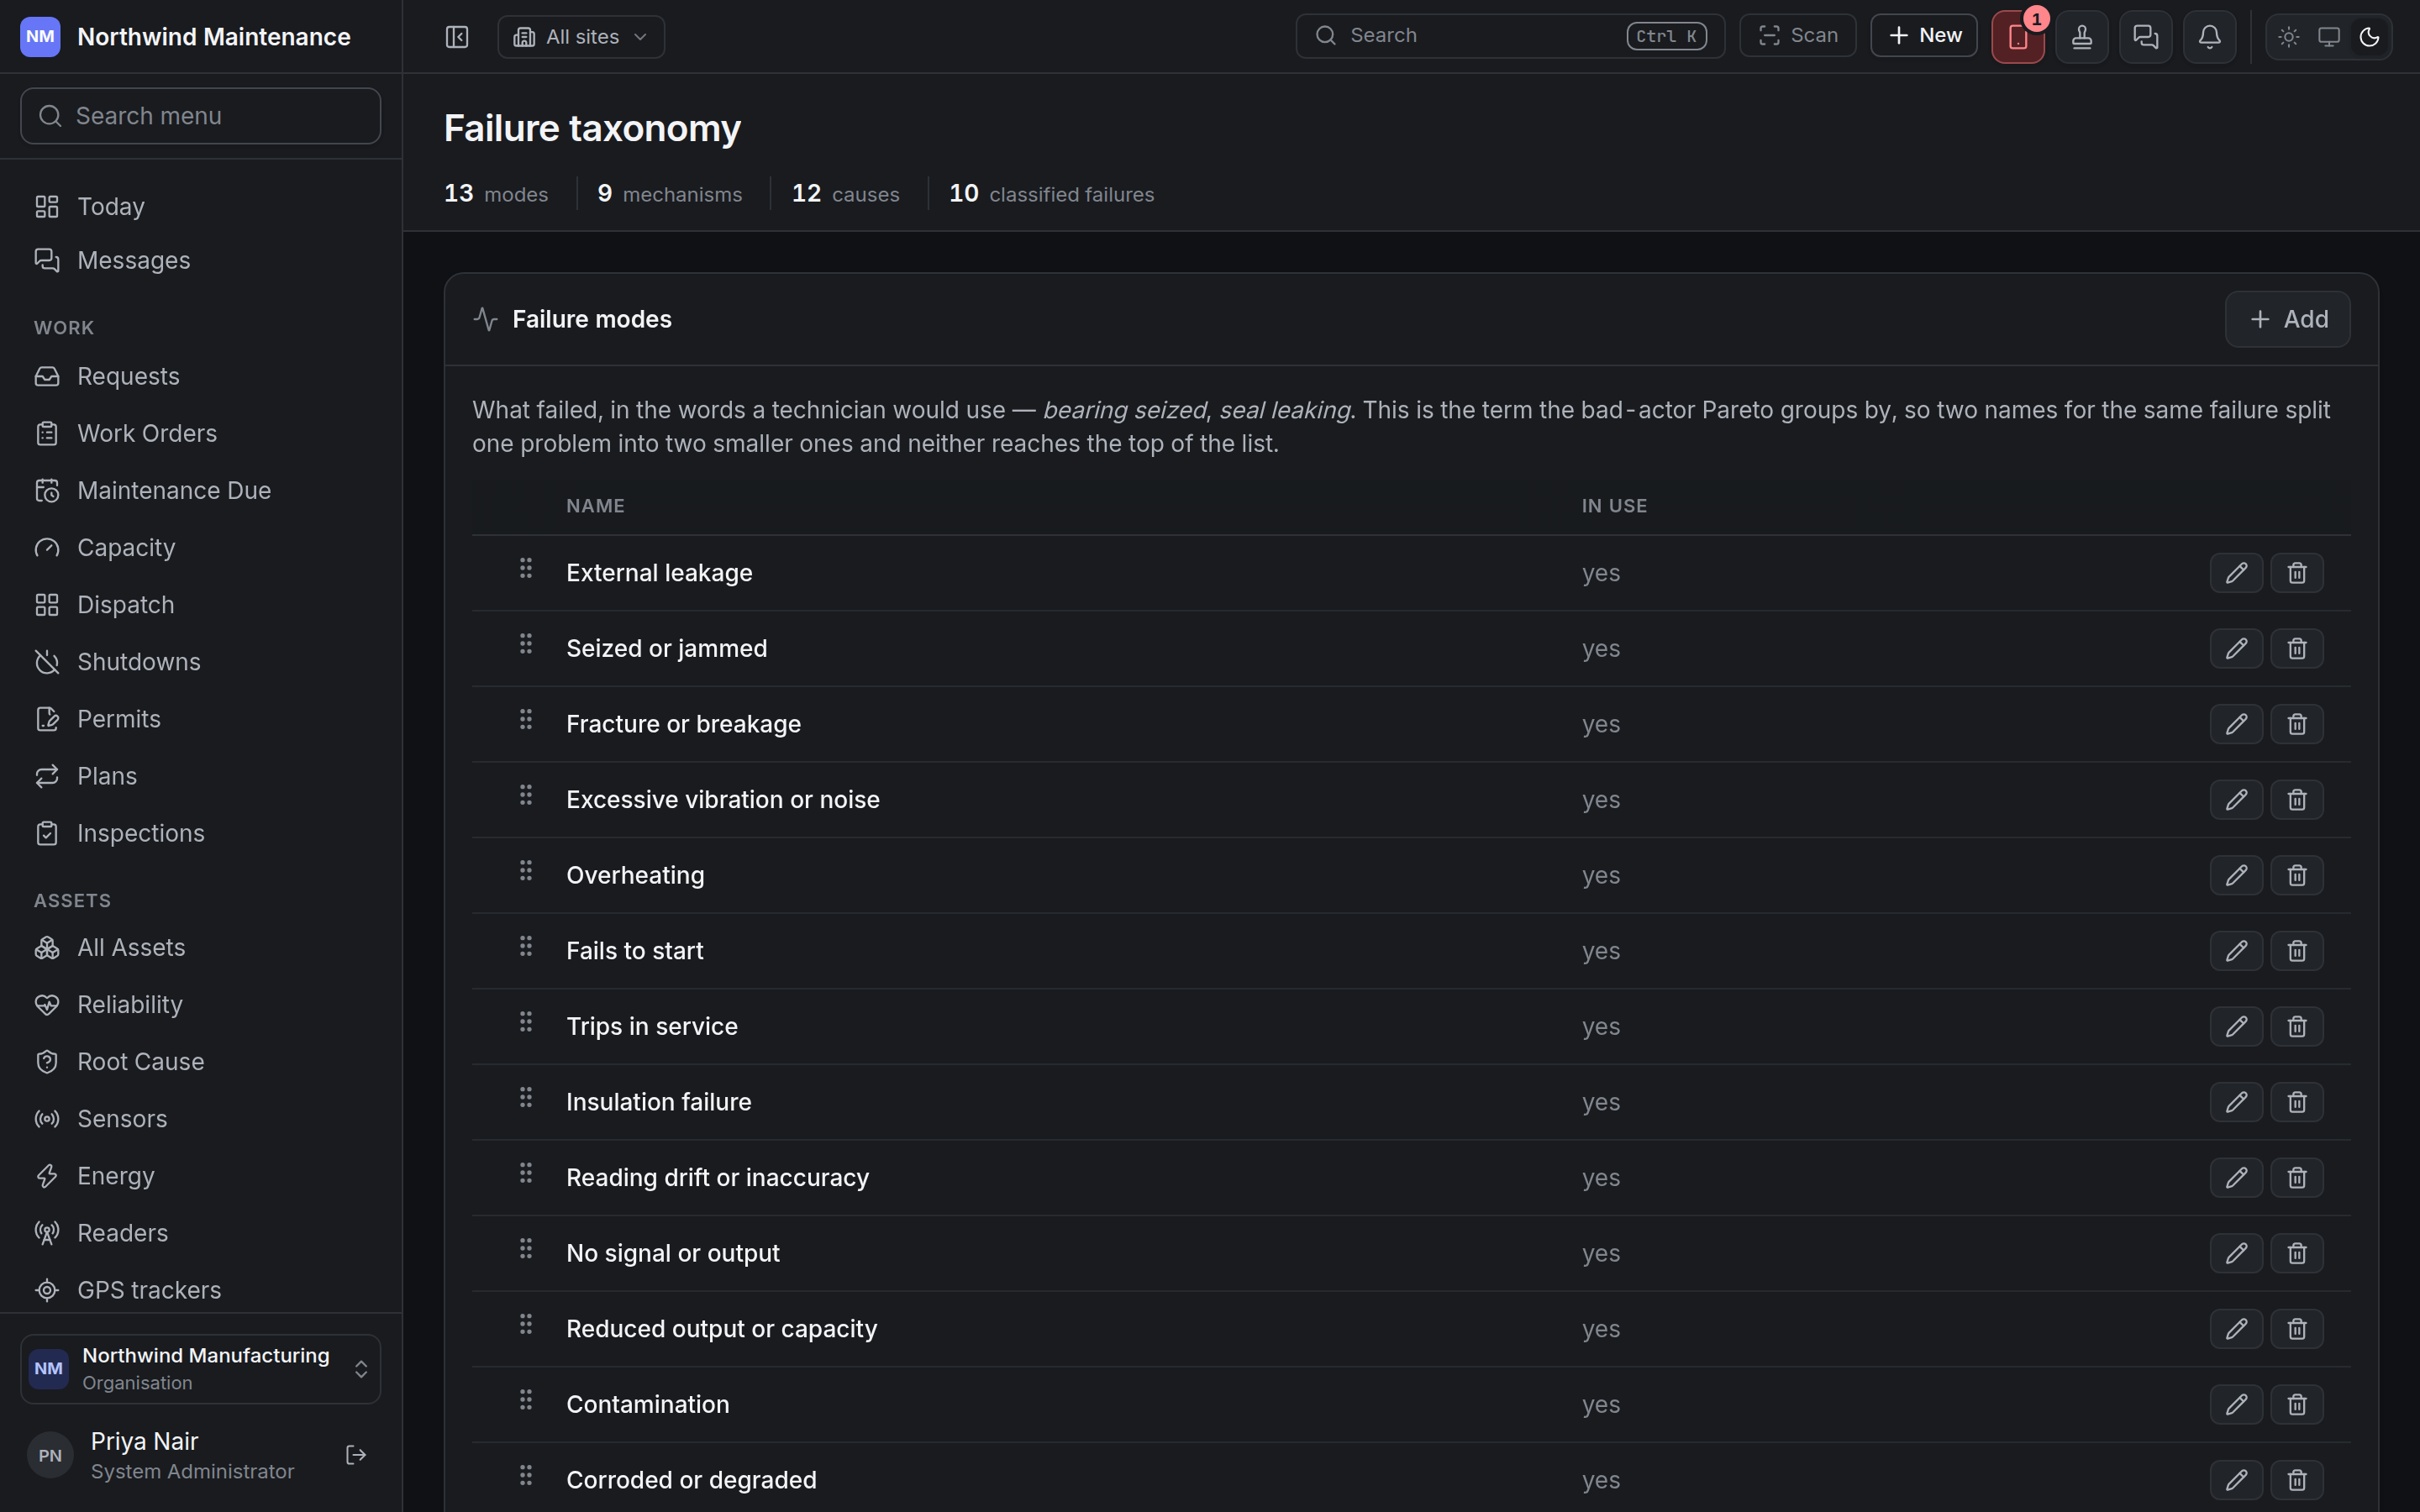Screen dimensions: 2420x1512
Task: Delete the Fails to start mode
Action: click(x=2297, y=951)
